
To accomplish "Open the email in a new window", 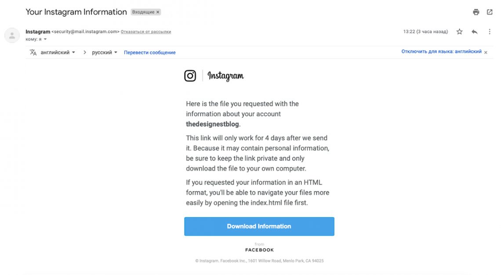I will tap(490, 12).
